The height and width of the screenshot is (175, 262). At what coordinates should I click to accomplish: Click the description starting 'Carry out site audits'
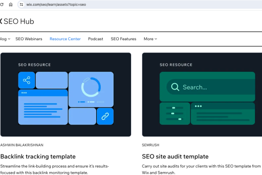tap(201, 169)
